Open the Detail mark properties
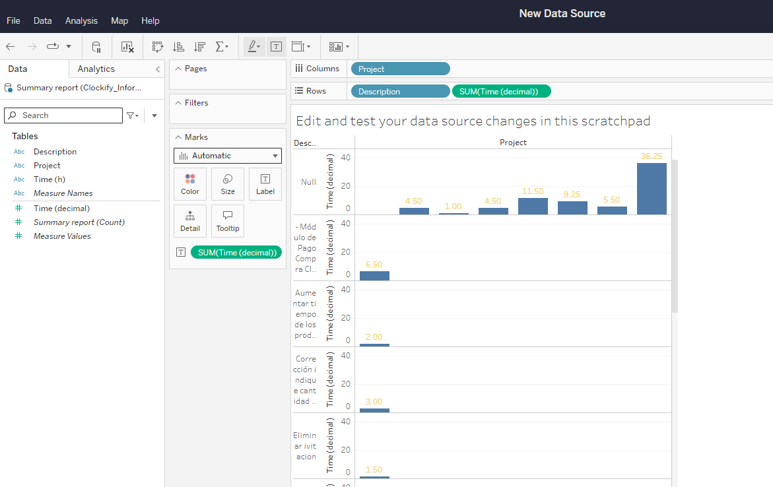773x487 pixels. (189, 221)
